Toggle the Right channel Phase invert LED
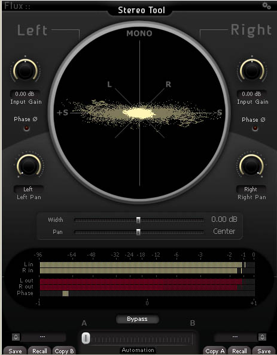This screenshot has height=355, width=277. (255, 128)
